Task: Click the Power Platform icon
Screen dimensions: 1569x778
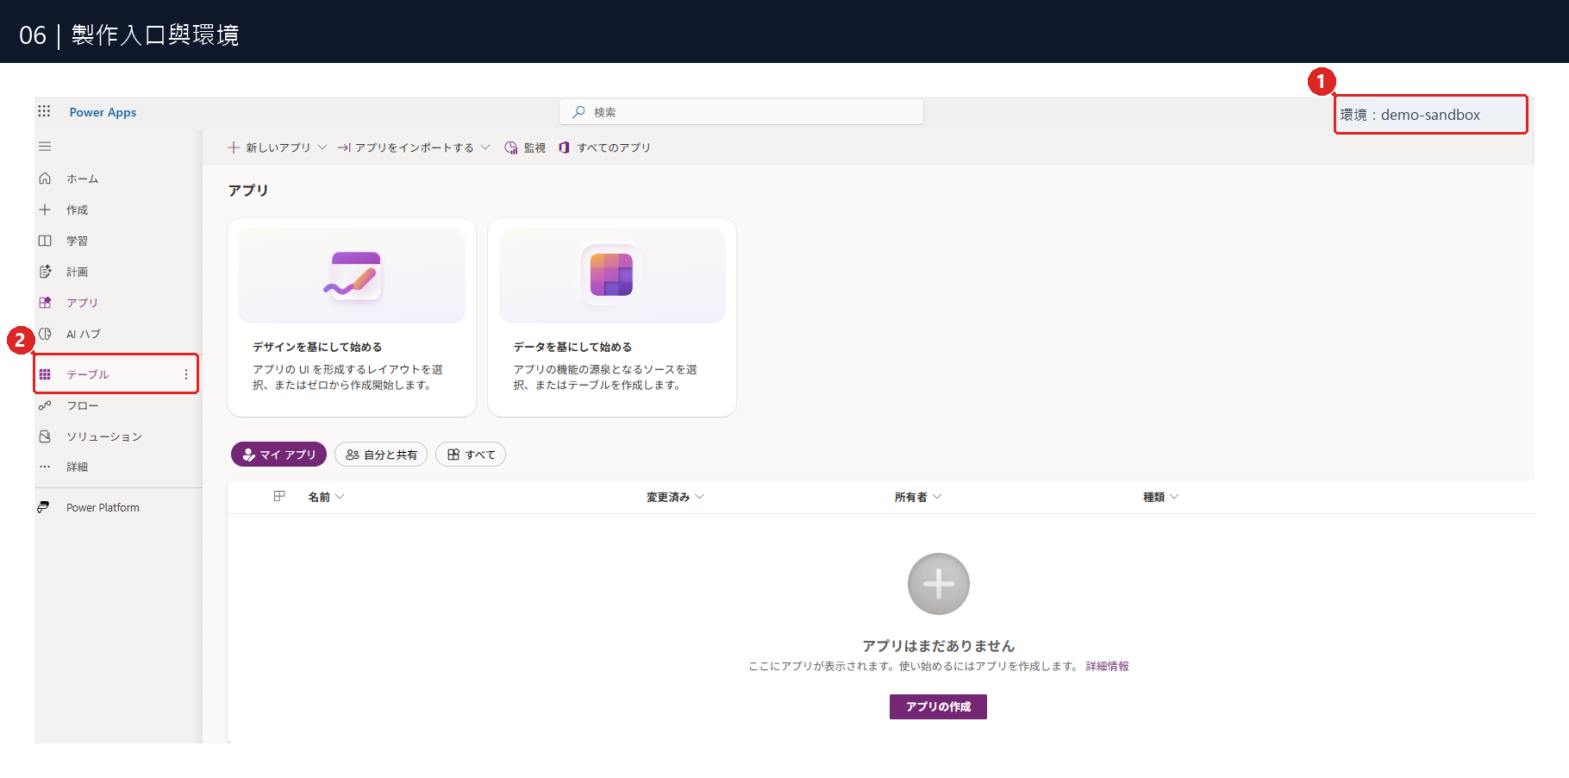Action: point(43,507)
